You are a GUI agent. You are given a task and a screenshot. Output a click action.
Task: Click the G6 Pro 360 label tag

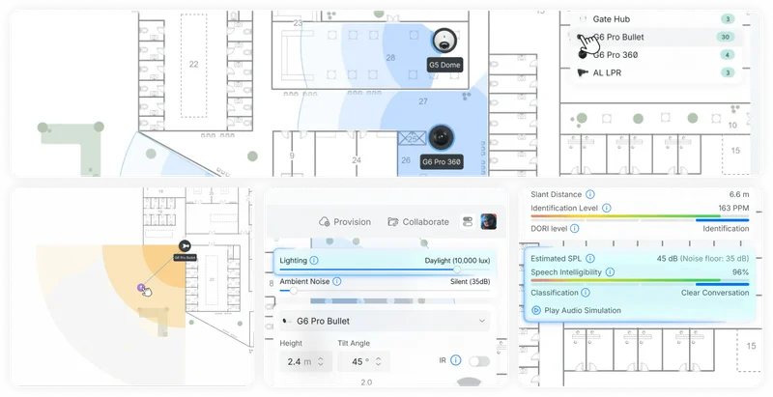442,161
